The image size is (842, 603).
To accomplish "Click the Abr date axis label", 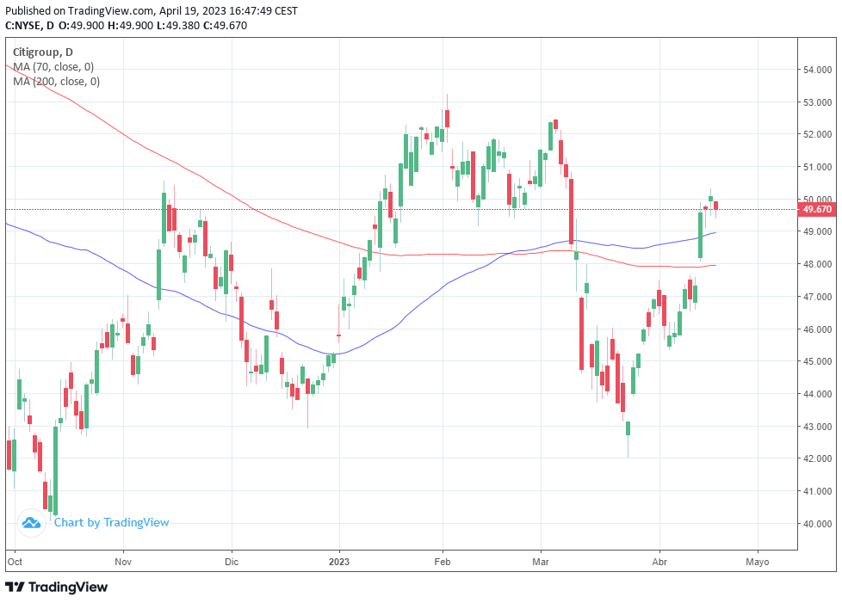I will click(x=659, y=562).
